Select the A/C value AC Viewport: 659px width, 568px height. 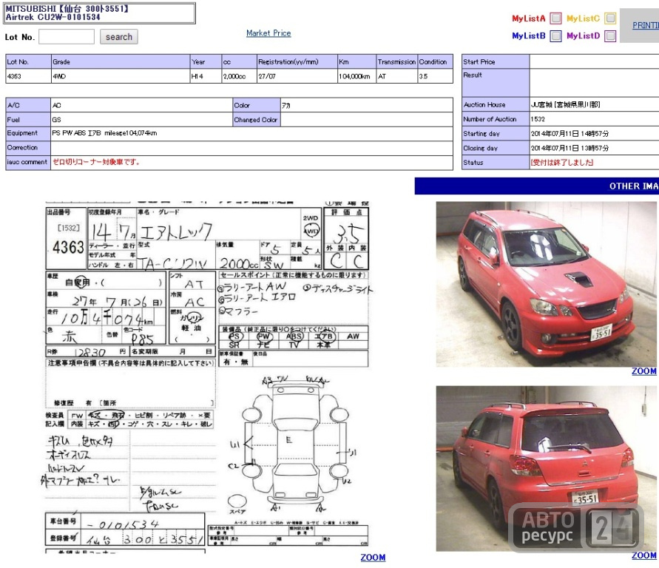57,106
